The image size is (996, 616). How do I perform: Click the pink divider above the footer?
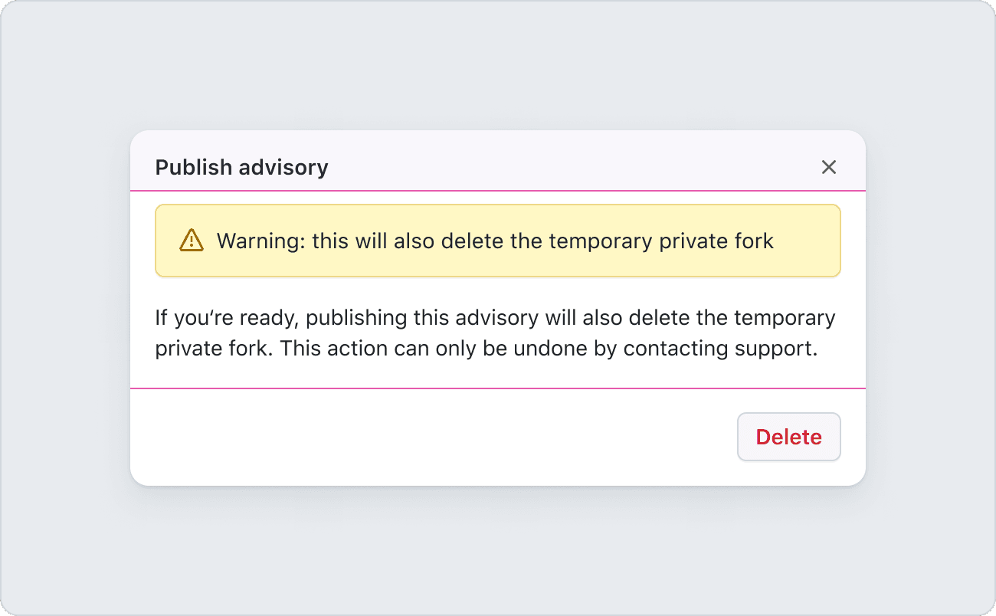click(498, 388)
